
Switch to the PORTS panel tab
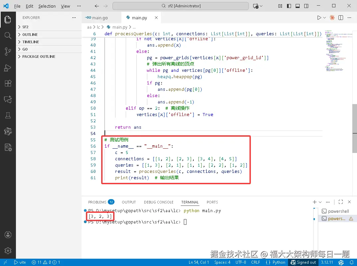click(x=212, y=202)
